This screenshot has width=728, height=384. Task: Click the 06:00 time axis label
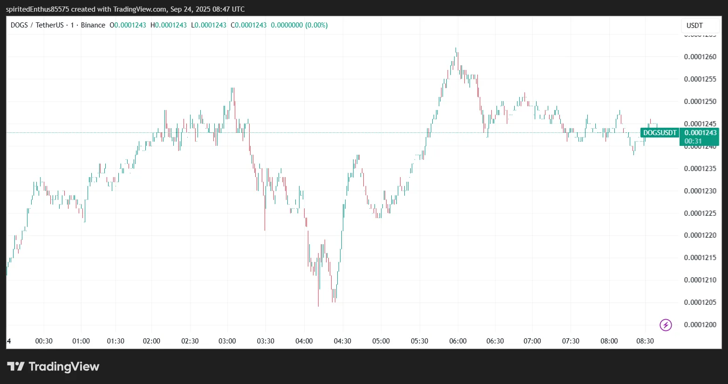tap(457, 341)
